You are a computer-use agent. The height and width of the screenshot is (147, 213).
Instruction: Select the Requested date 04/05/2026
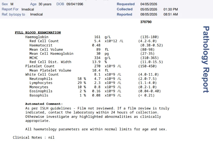(x=149, y=4)
